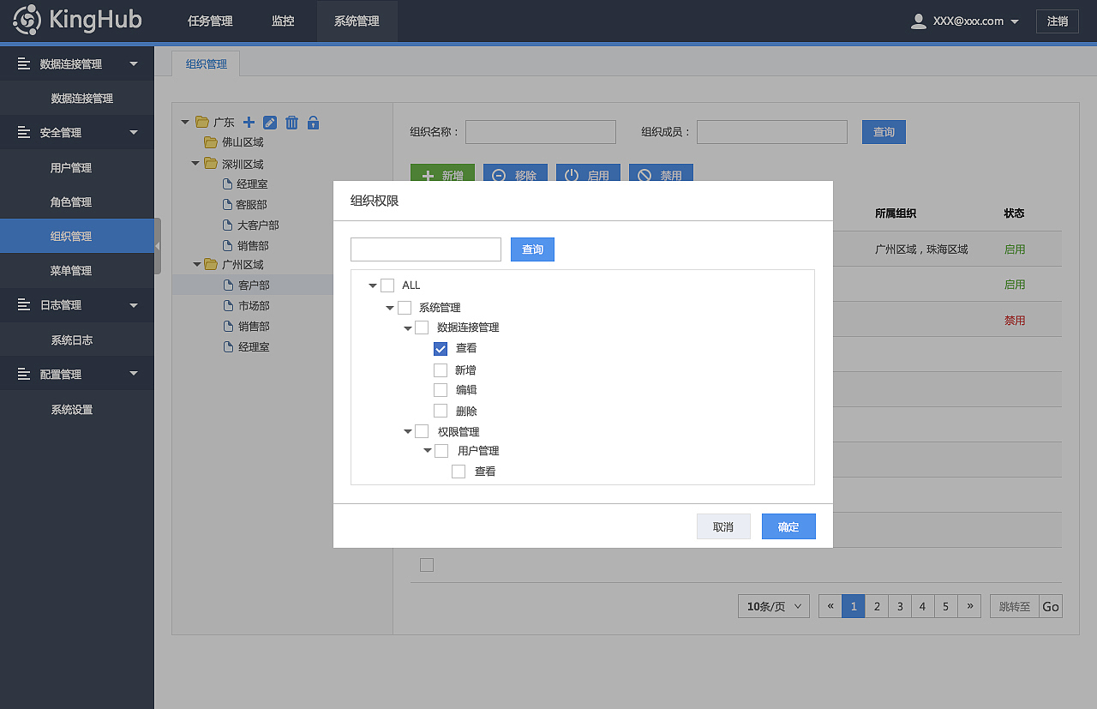1097x709 pixels.
Task: Uncheck the checked 查看 checkbox under 数据连接管理
Action: (441, 349)
